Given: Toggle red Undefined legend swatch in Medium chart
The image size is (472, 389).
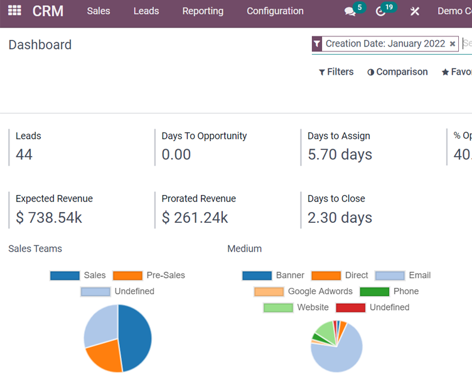Looking at the screenshot, I should coord(351,308).
